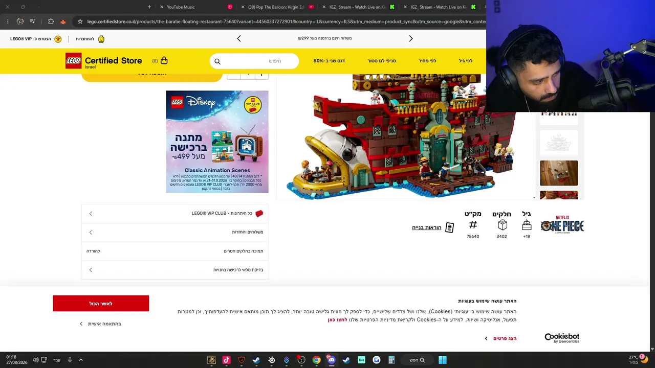This screenshot has width=655, height=368.
Task: Switch keyboard language indicator 'עבר'
Action: click(57, 360)
